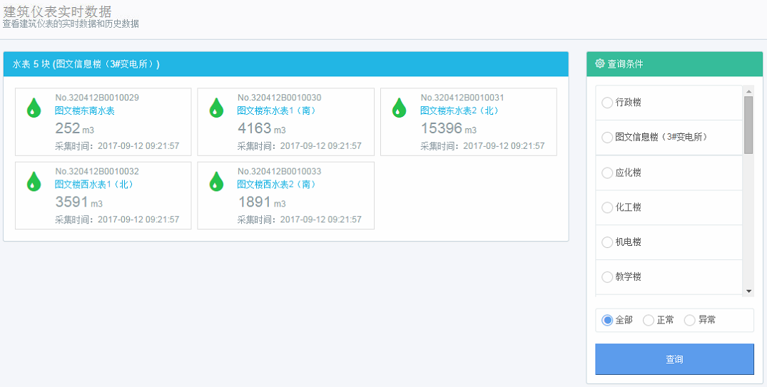Image resolution: width=767 pixels, height=387 pixels.
Task: Click water drop icon for meter No.320412B0010030
Action: coord(216,108)
